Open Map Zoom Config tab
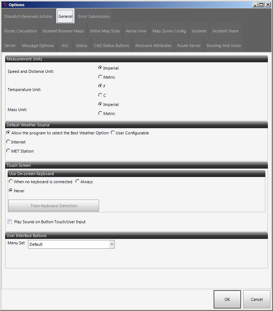This screenshot has height=311, width=273. 169,31
